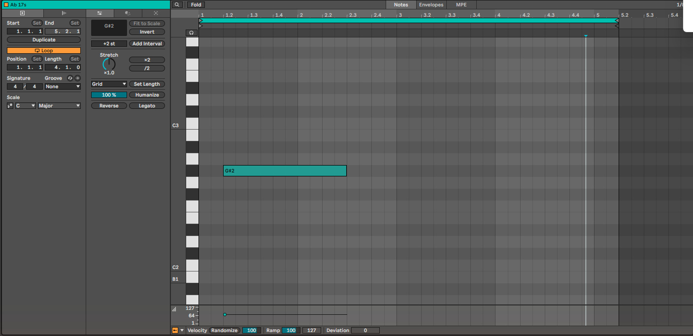Open the scale name dropdown showing Major
693x336 pixels.
(x=59, y=106)
